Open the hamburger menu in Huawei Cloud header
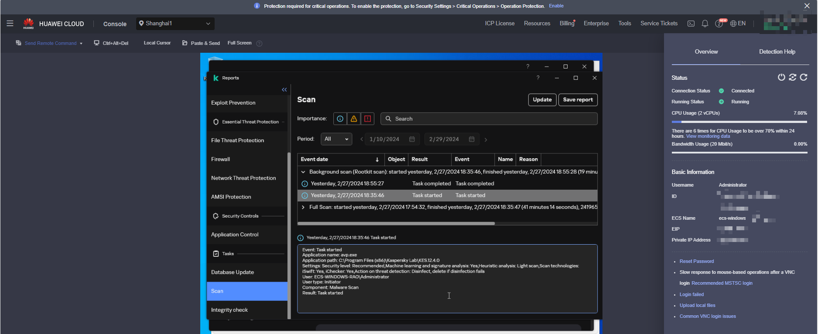Screen dimensions: 818x334 tap(10, 24)
